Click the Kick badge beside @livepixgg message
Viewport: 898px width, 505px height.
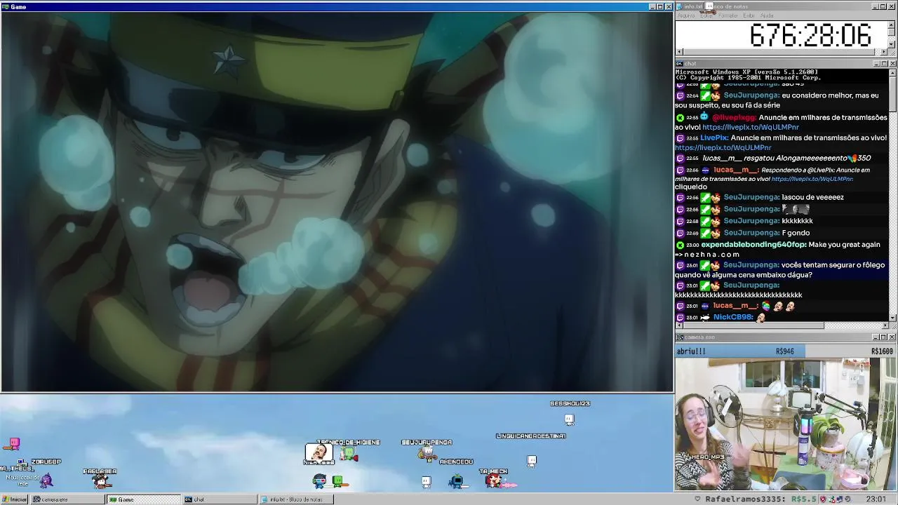click(680, 118)
